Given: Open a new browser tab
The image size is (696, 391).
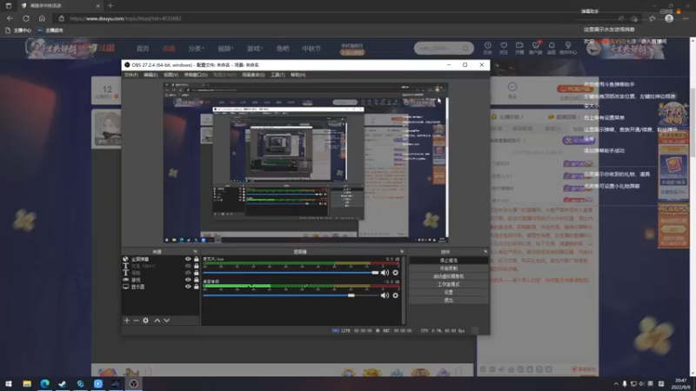Looking at the screenshot, I should tap(110, 6).
